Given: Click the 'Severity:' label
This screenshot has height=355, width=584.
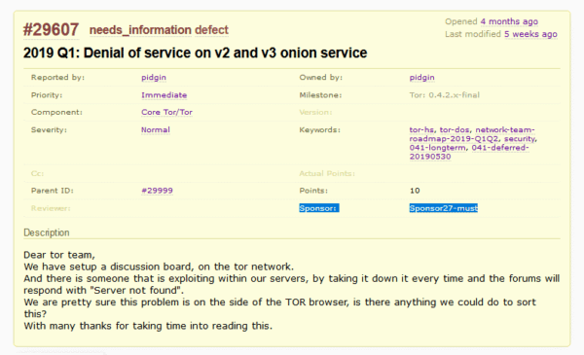Looking at the screenshot, I should [49, 130].
